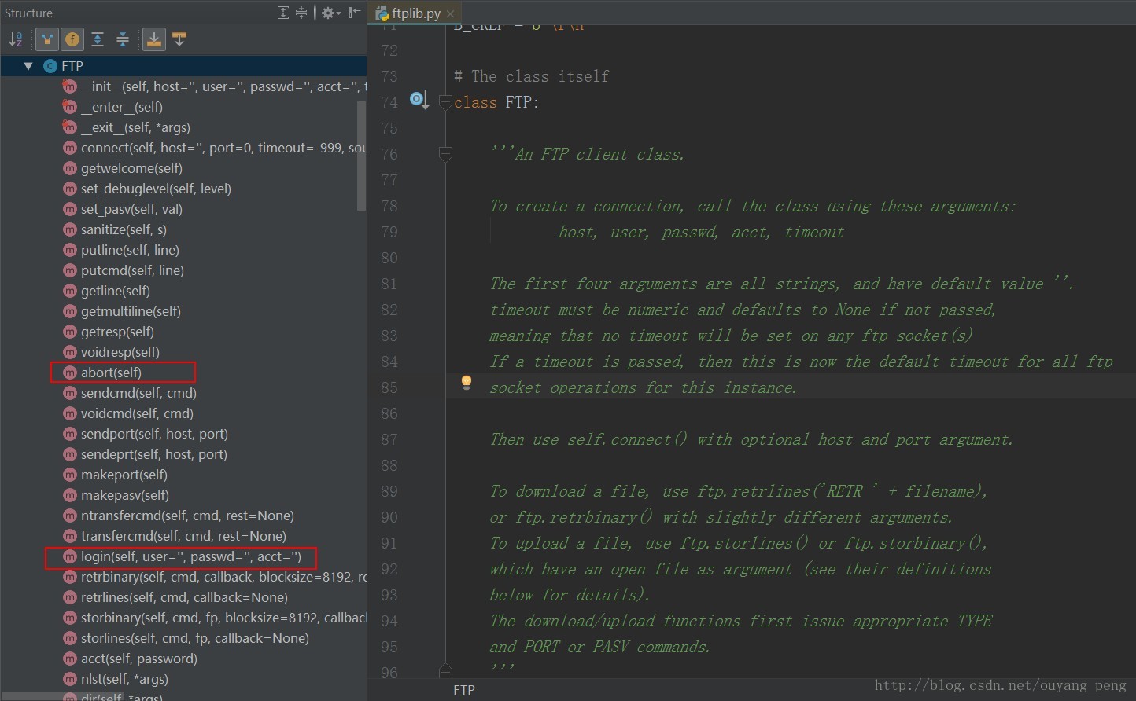Click the yellow lightbulb intention icon
The image size is (1136, 701).
coord(467,383)
